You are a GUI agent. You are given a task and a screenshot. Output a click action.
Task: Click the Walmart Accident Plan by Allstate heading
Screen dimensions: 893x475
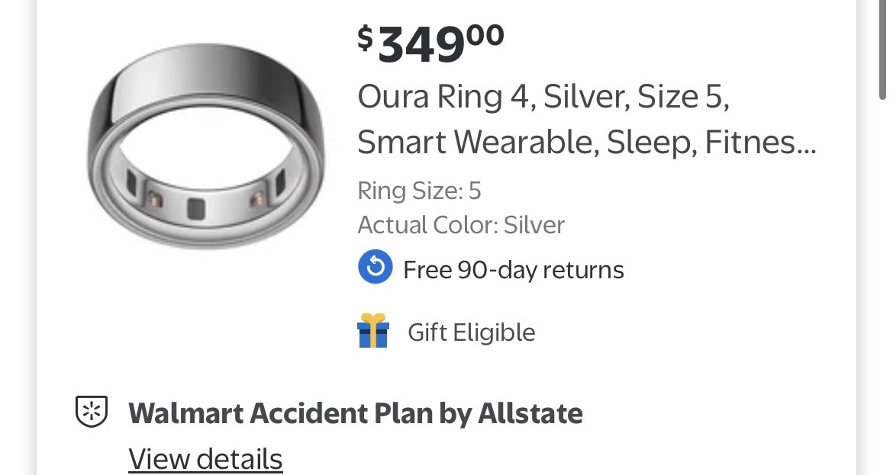(355, 413)
